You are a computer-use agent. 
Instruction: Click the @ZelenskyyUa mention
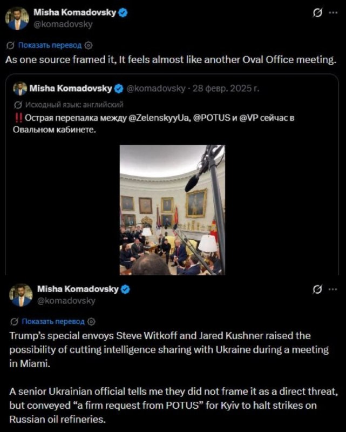(158, 118)
